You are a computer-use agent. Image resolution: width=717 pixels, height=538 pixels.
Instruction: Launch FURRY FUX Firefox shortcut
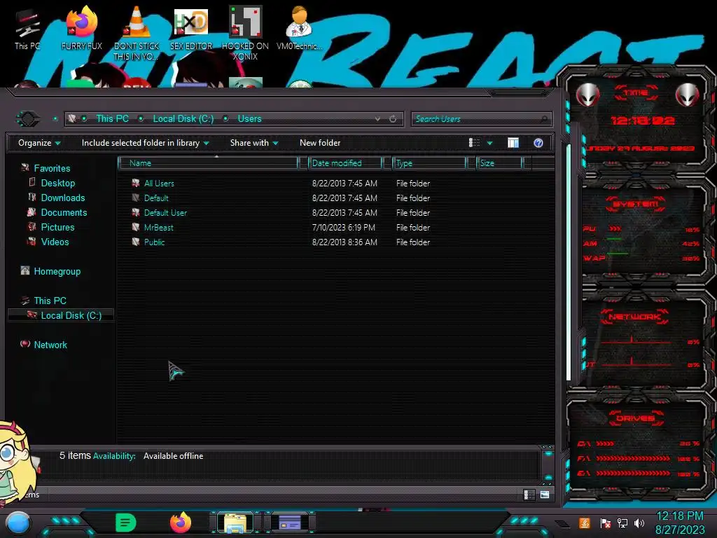(x=81, y=28)
